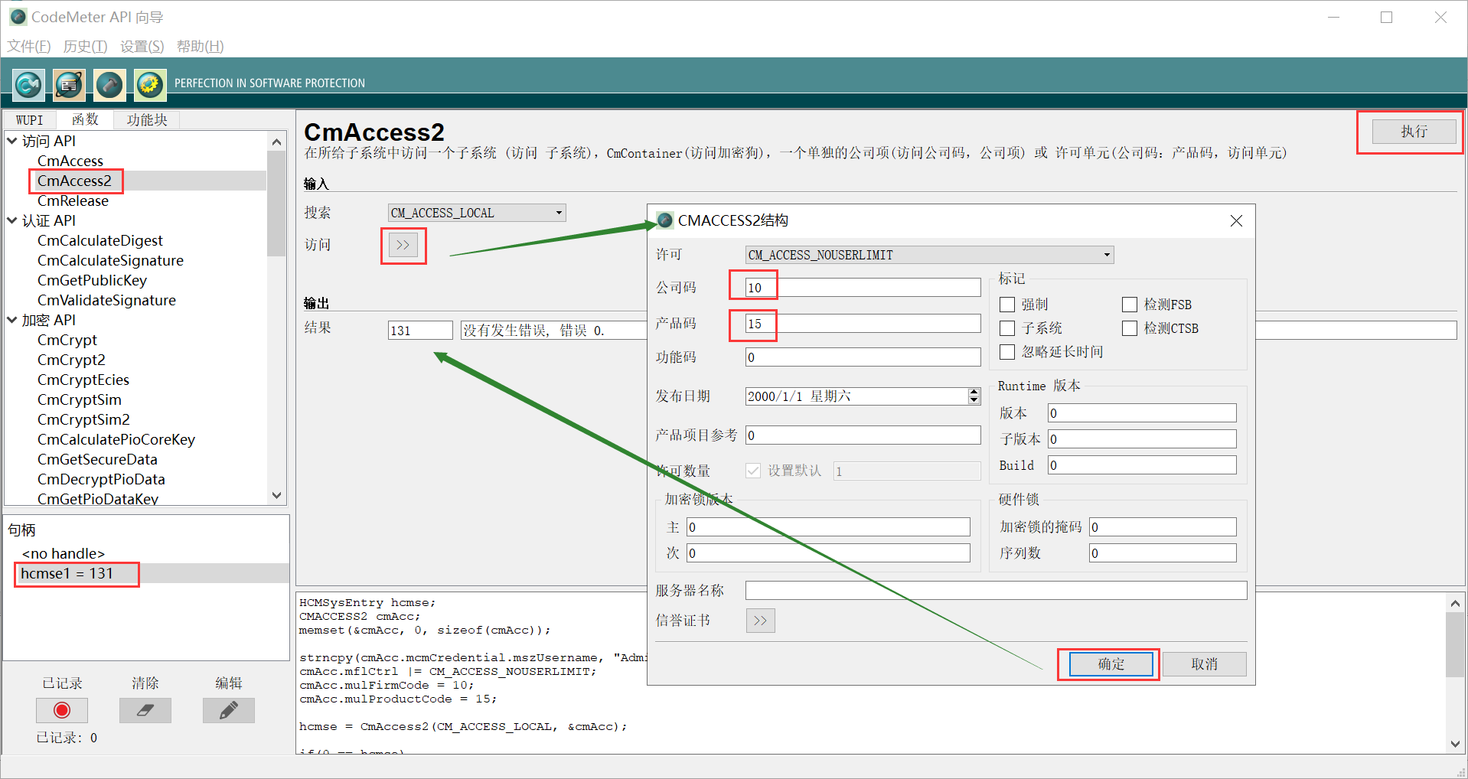
Task: Click the 序列数 input field
Action: 1163,553
